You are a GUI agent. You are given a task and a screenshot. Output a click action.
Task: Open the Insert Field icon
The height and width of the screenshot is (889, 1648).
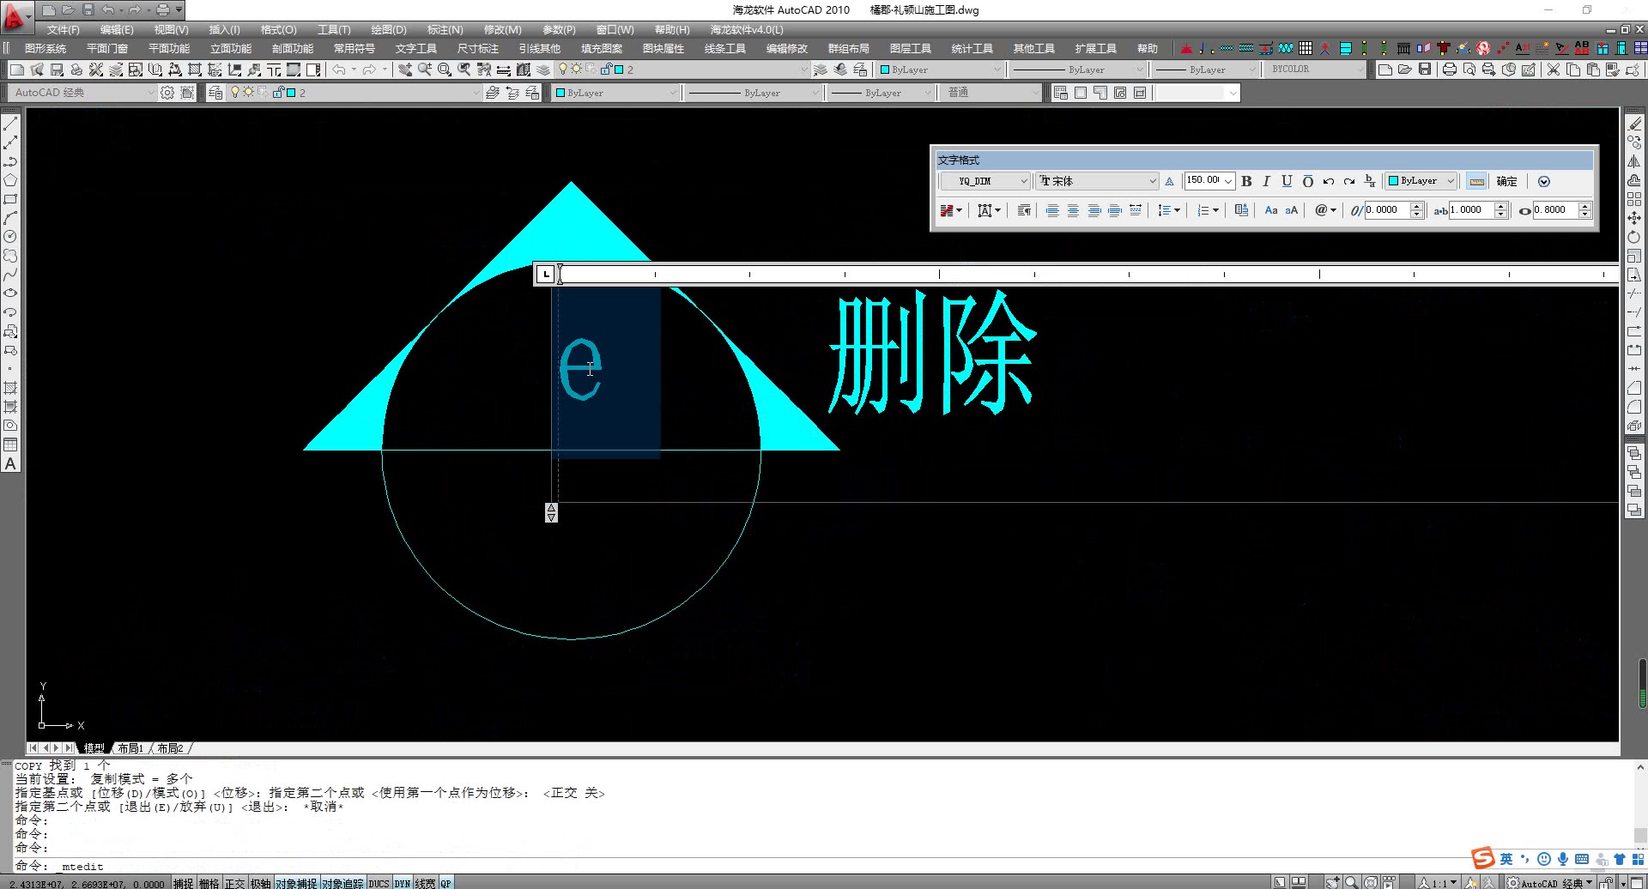click(x=1324, y=210)
